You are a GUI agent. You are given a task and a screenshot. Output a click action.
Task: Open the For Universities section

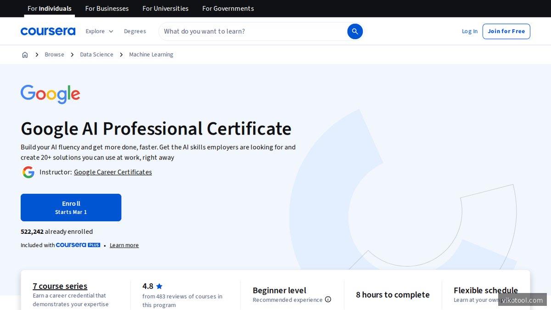pos(165,8)
